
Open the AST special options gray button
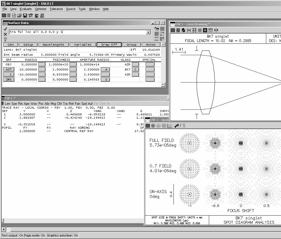pos(150,70)
